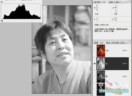Click the 红 red channel thumbnail
The width and height of the screenshot is (132, 96).
pos(101,64)
